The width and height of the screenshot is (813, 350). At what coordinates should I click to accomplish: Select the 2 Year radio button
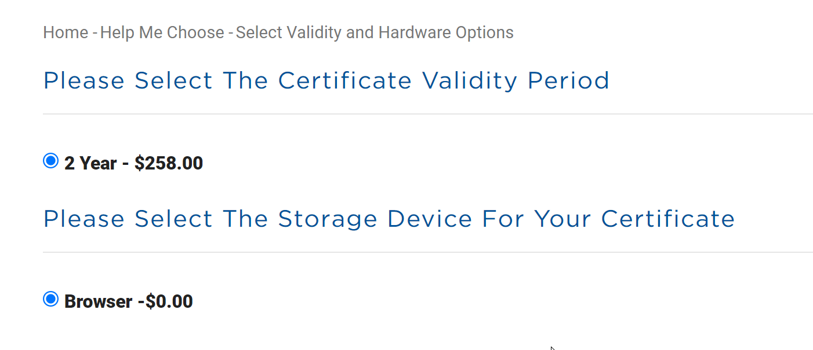click(51, 161)
